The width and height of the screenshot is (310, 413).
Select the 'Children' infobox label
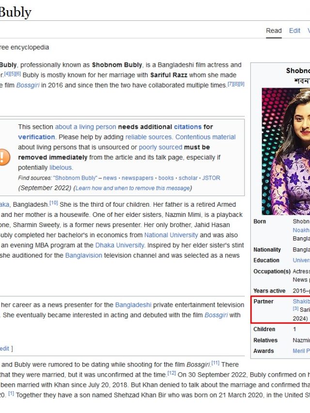coord(264,329)
